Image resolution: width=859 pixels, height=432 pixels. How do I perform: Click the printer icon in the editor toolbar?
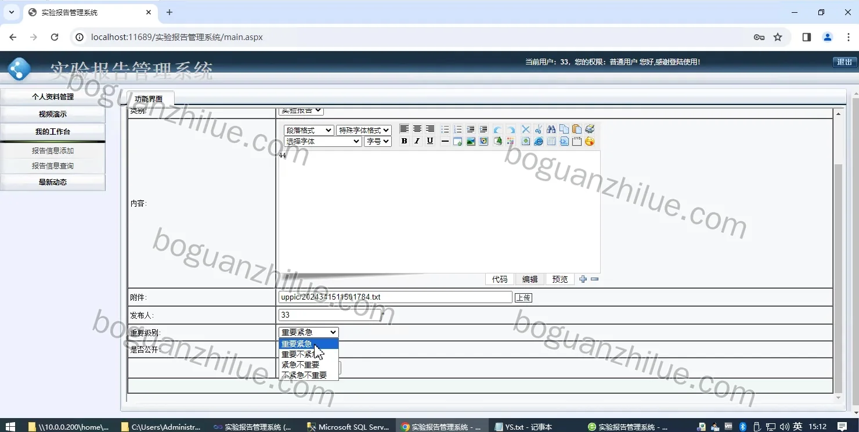[590, 129]
